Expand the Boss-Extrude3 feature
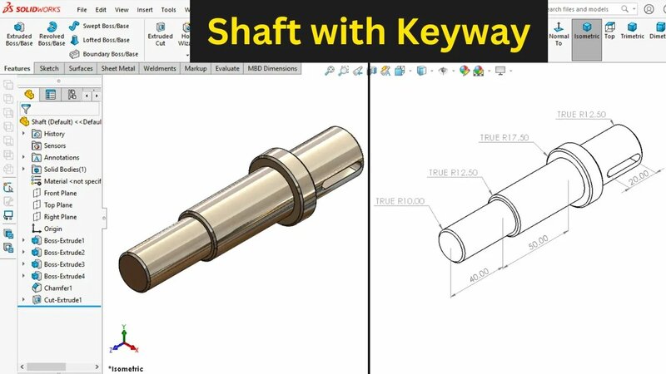 [24, 263]
